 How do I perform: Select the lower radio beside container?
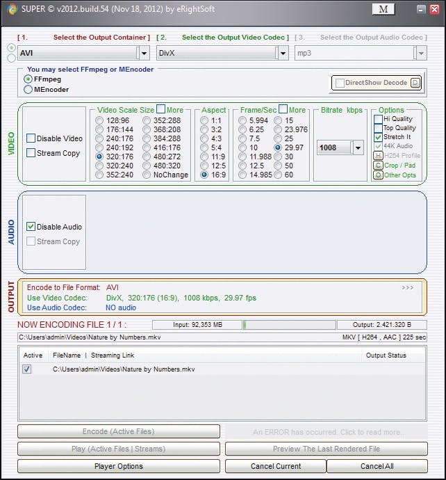(11, 58)
